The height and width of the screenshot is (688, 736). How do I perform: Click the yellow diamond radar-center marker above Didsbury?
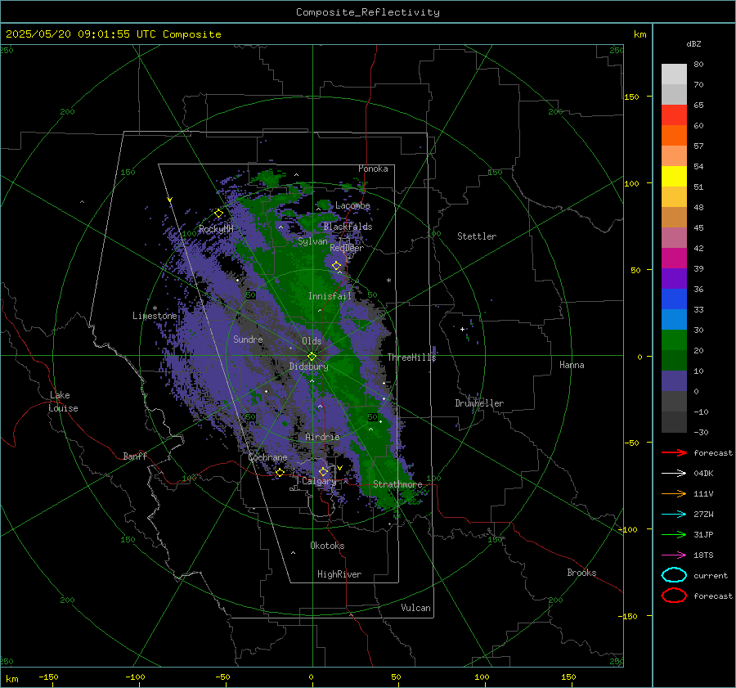coord(312,356)
